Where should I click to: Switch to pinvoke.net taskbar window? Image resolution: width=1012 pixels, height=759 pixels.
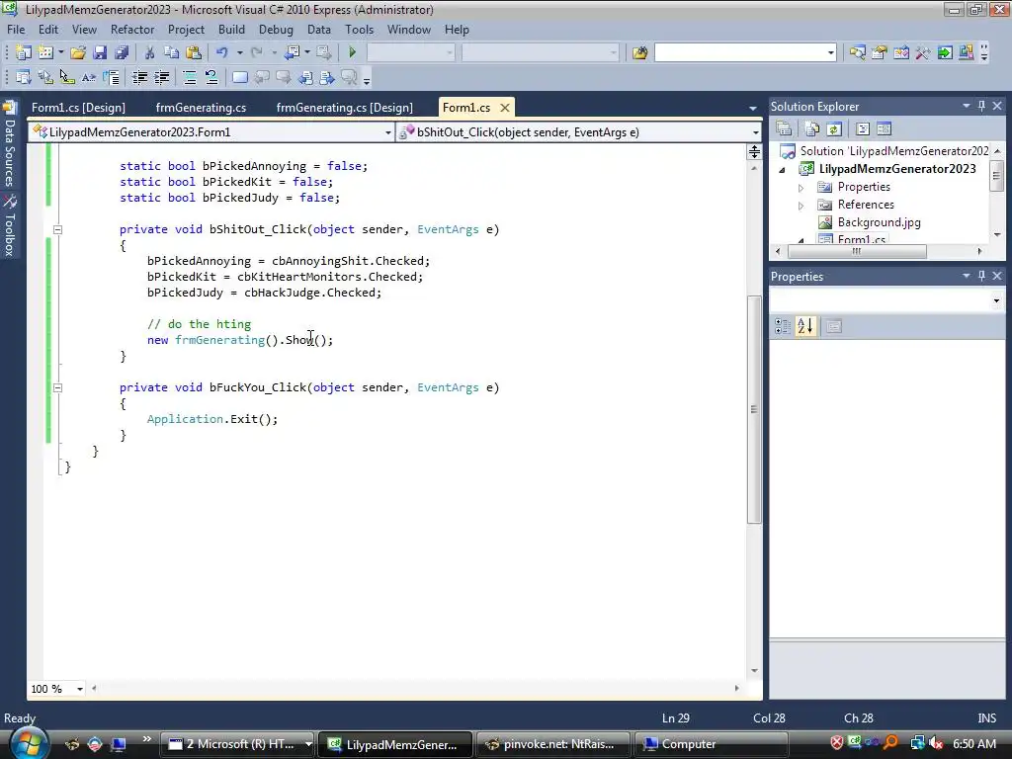pos(552,744)
